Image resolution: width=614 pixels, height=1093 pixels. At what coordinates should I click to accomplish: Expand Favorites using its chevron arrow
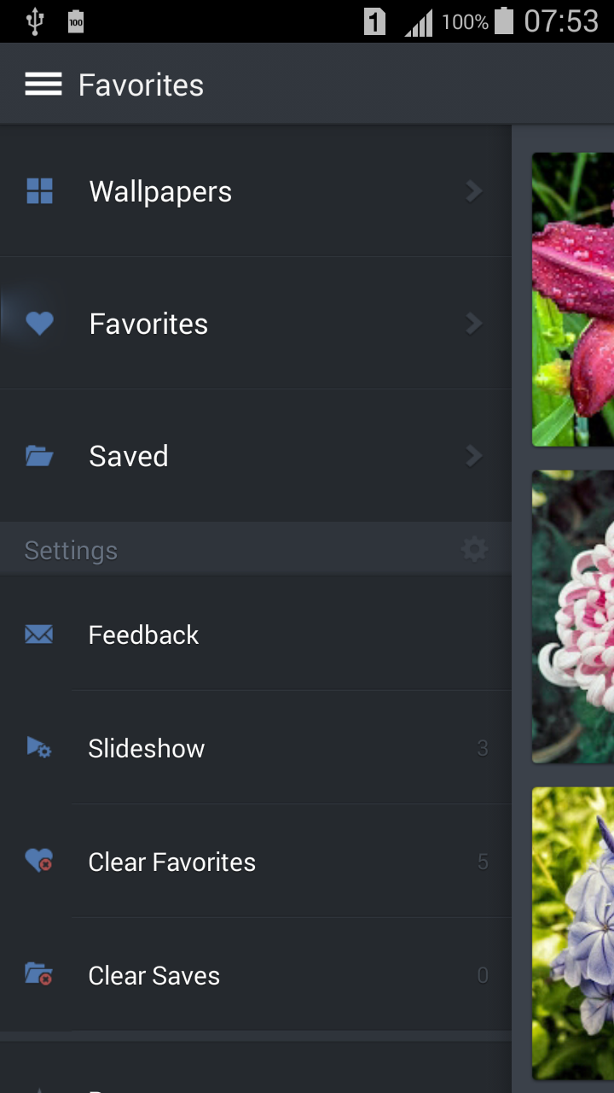pyautogui.click(x=474, y=324)
